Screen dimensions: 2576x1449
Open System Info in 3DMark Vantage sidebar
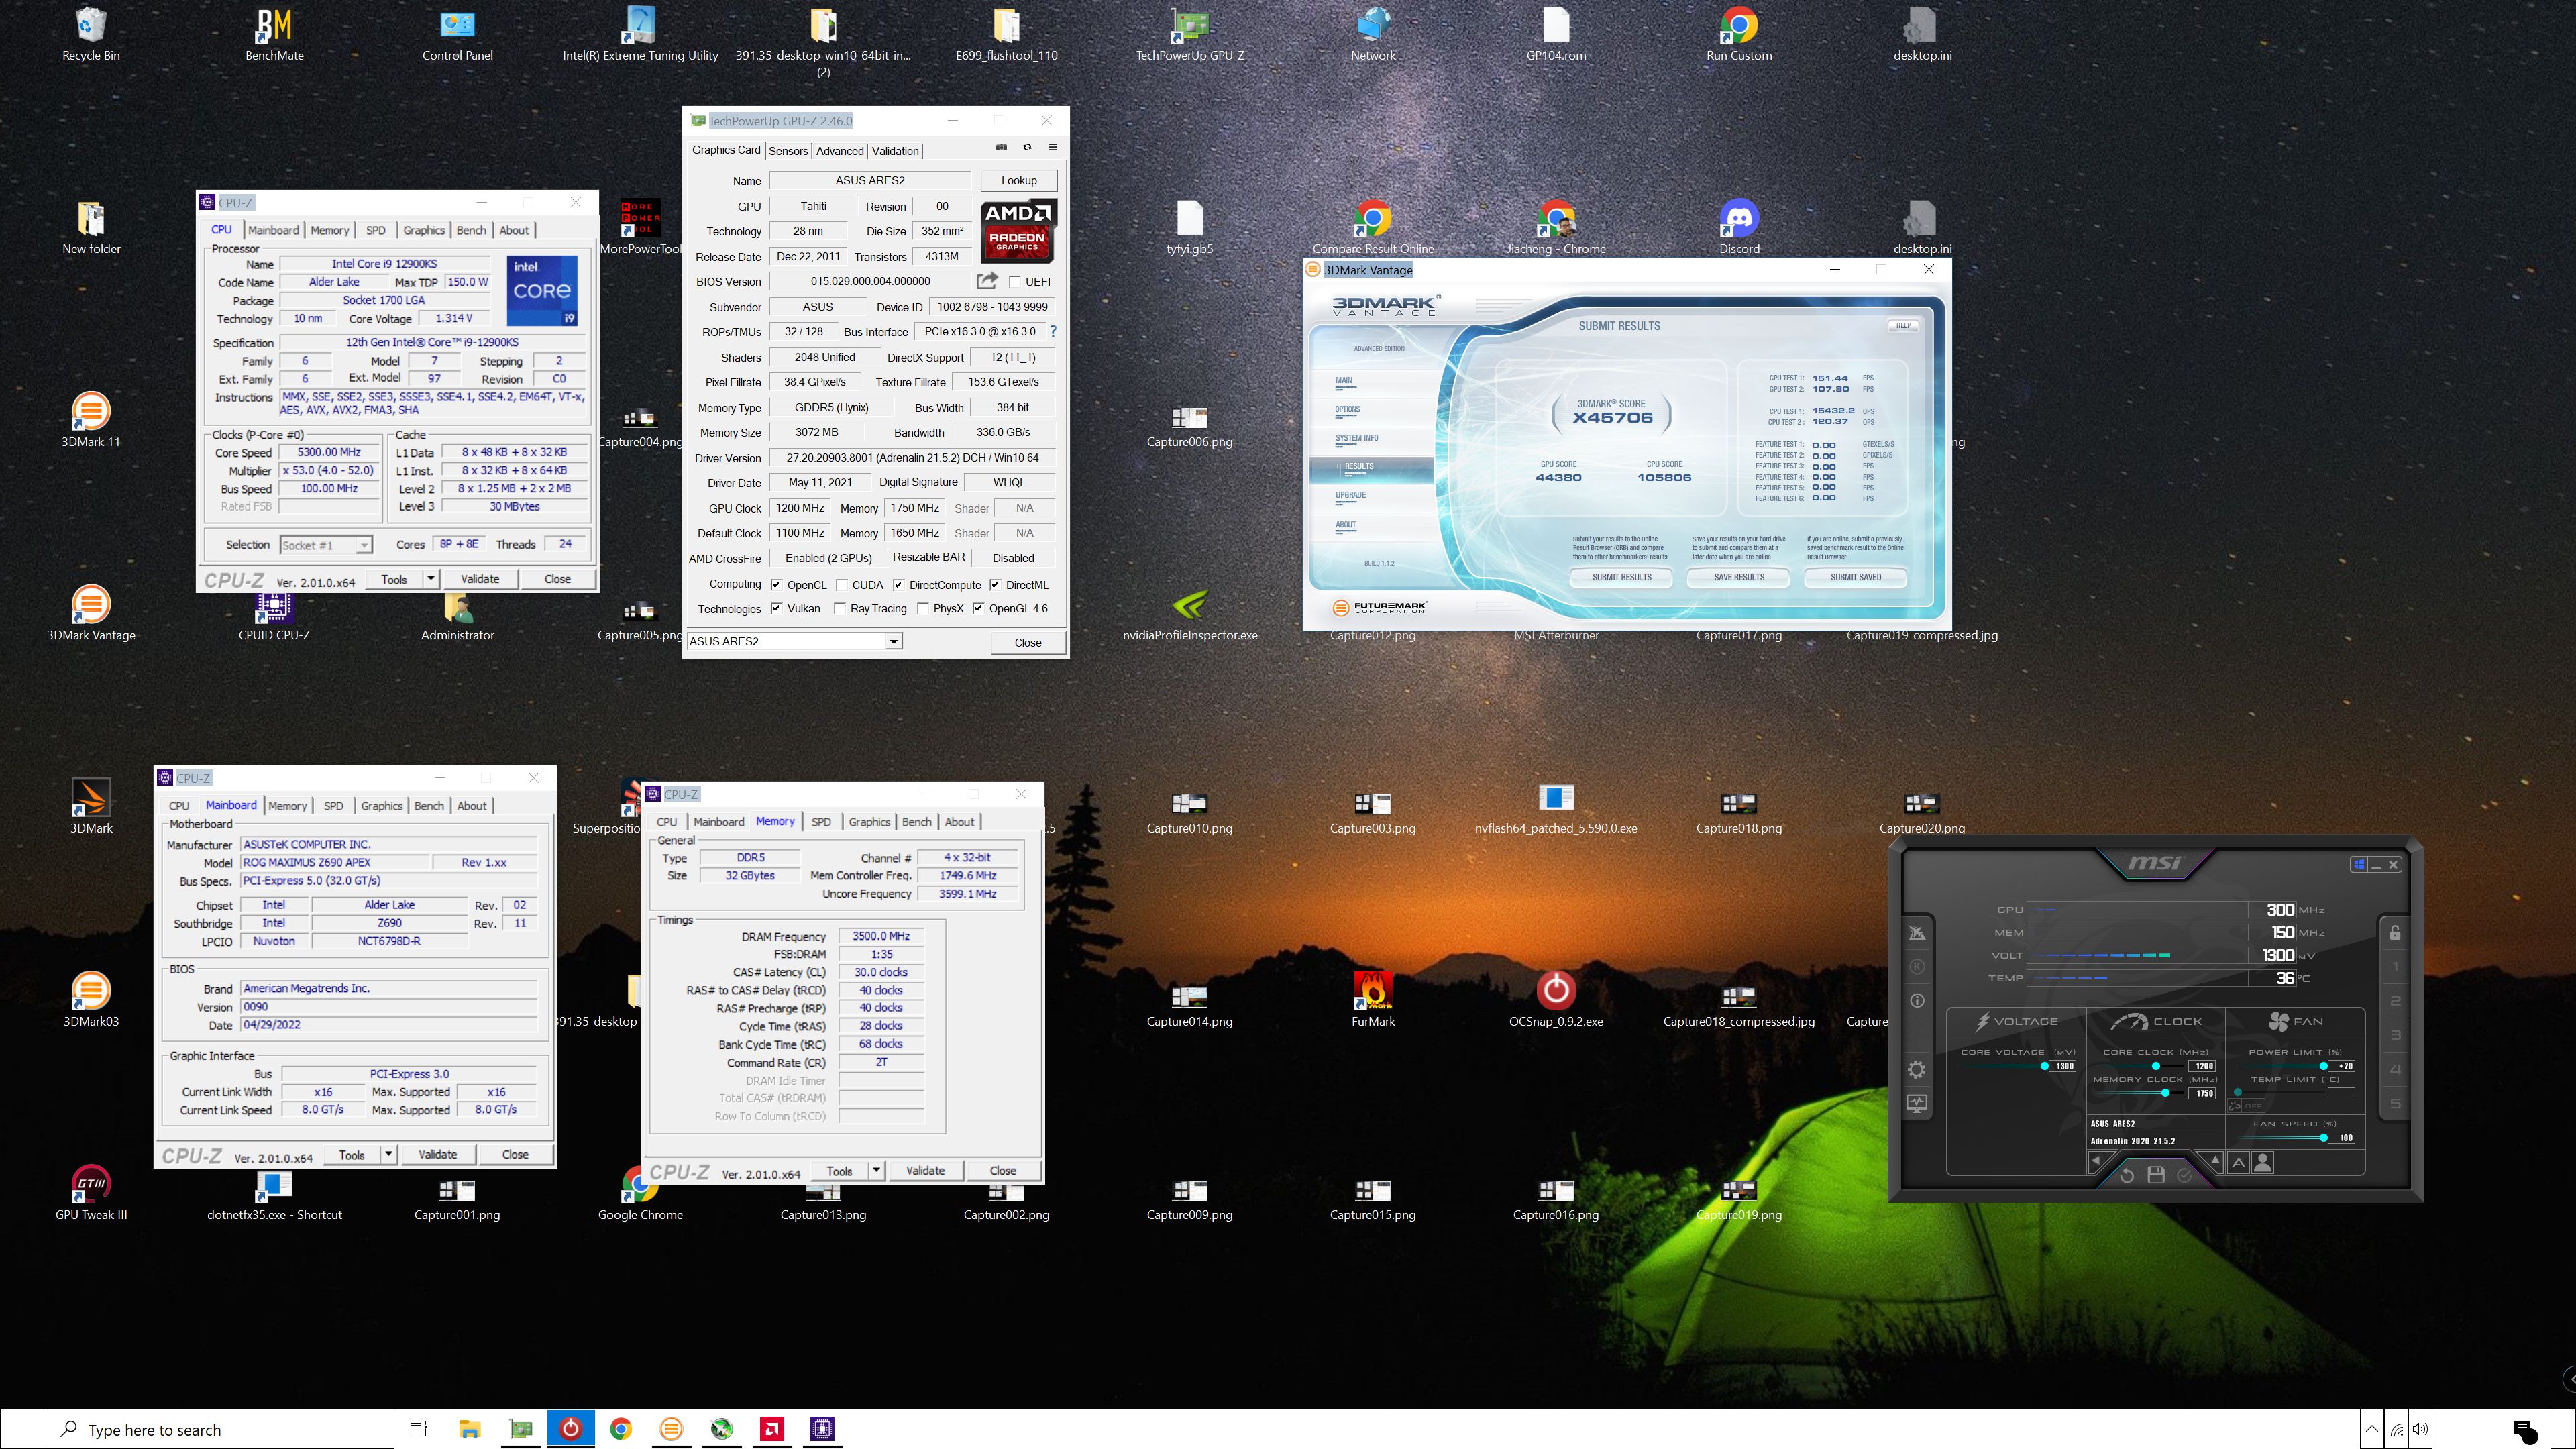pyautogui.click(x=1356, y=438)
